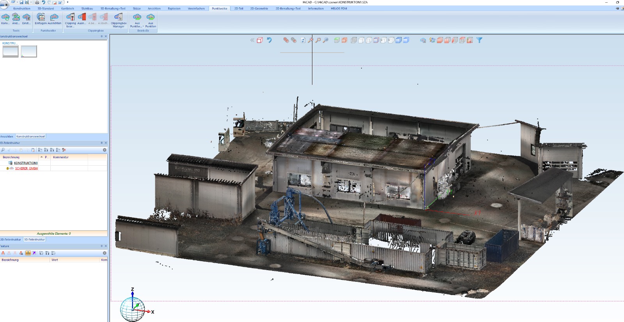Toggle the highlighted orange Feature toolbar button
The width and height of the screenshot is (624, 322).
coord(28,253)
